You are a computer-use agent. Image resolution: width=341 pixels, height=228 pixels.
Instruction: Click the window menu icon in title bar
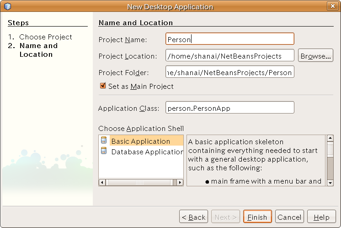pos(7,6)
